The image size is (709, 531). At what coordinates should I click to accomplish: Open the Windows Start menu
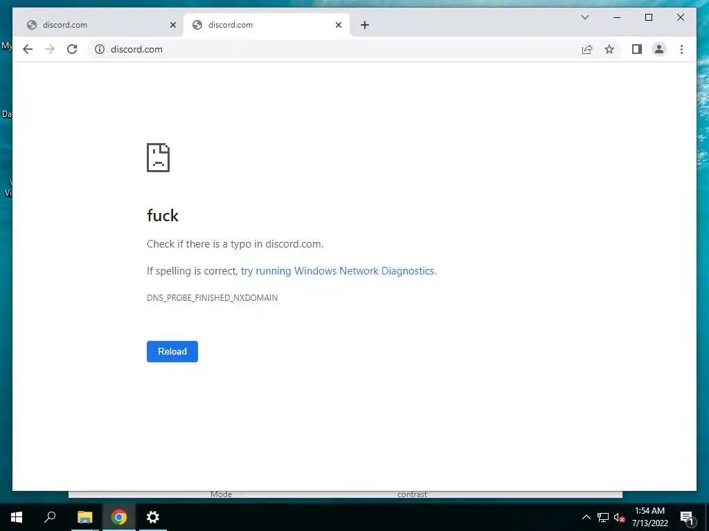coord(17,517)
